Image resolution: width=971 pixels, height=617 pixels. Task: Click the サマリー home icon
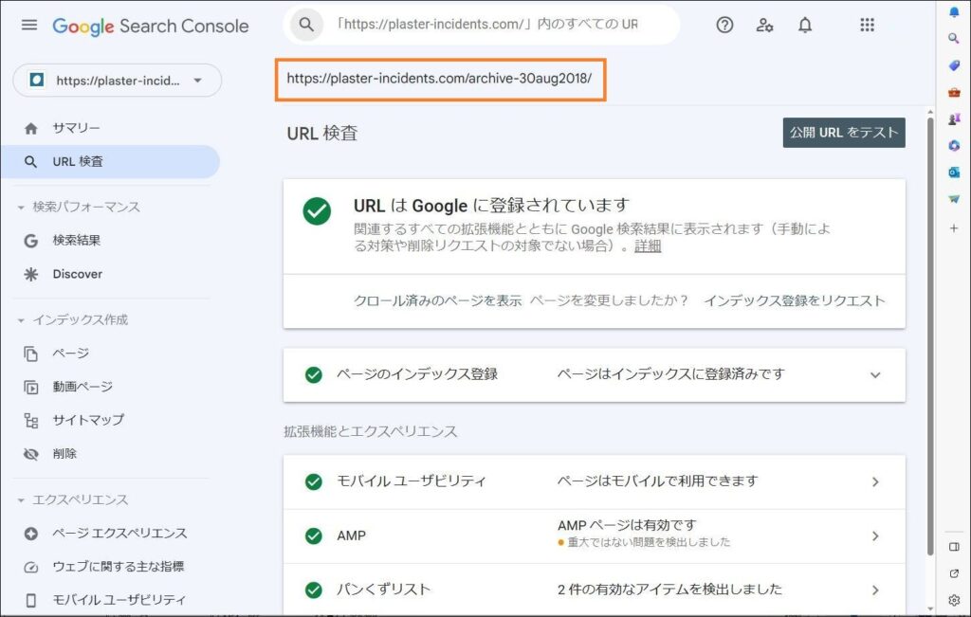pos(30,128)
